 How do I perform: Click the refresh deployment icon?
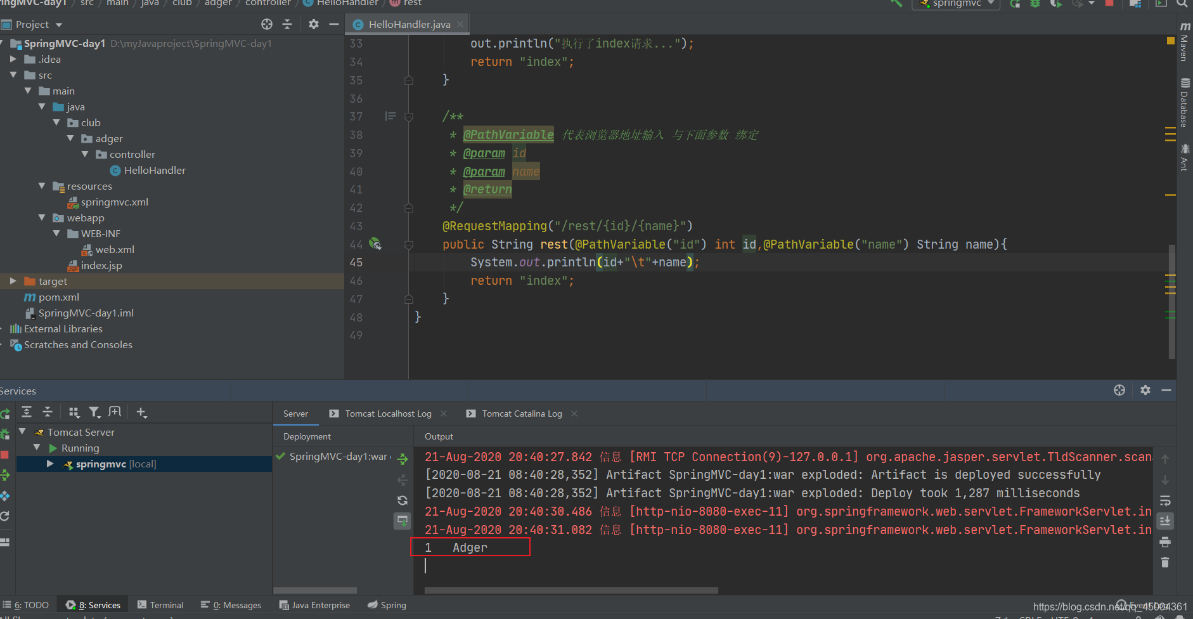(403, 500)
